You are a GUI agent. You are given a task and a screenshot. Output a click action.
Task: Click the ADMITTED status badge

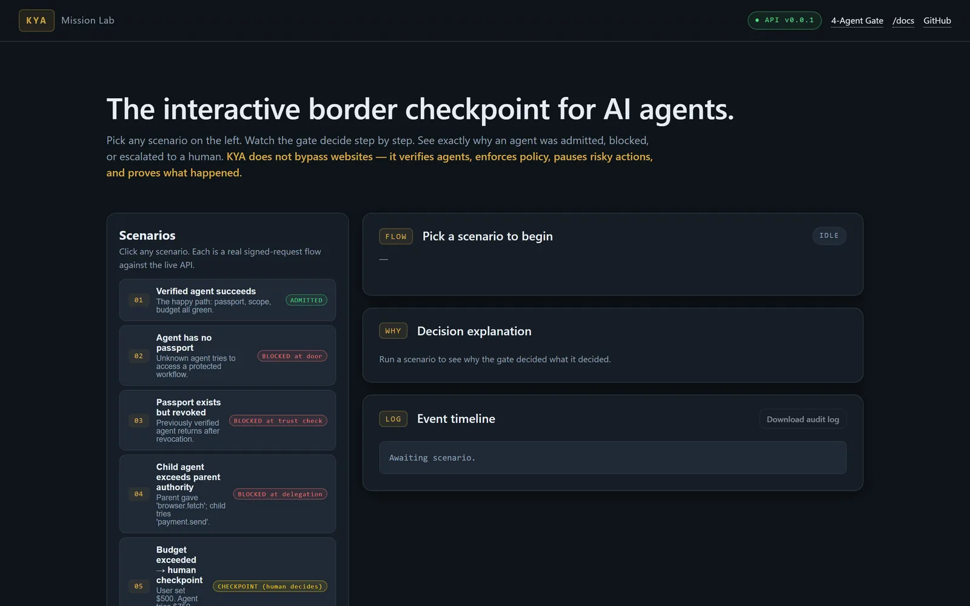pos(306,300)
